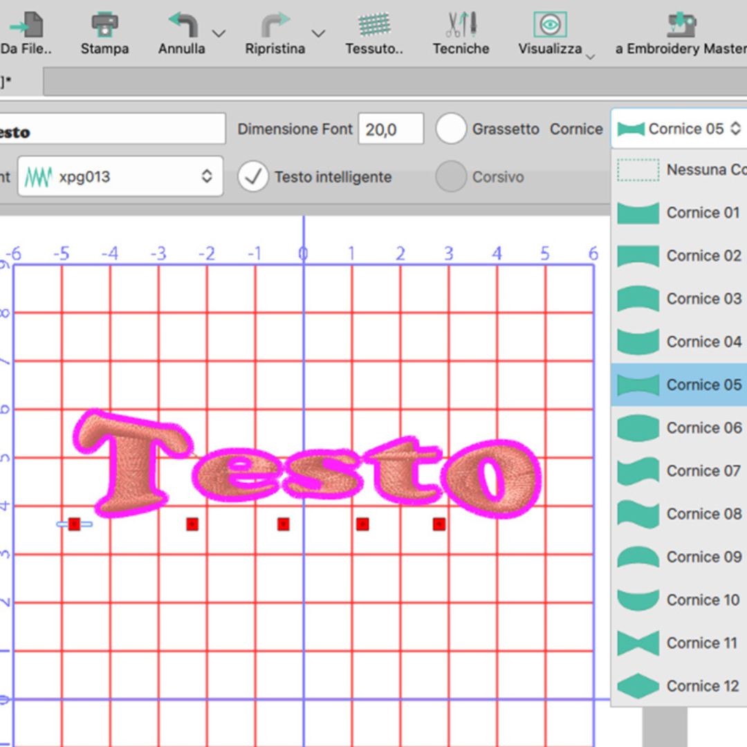Apply Cornice 01 frame
The image size is (747, 747).
coord(679,213)
